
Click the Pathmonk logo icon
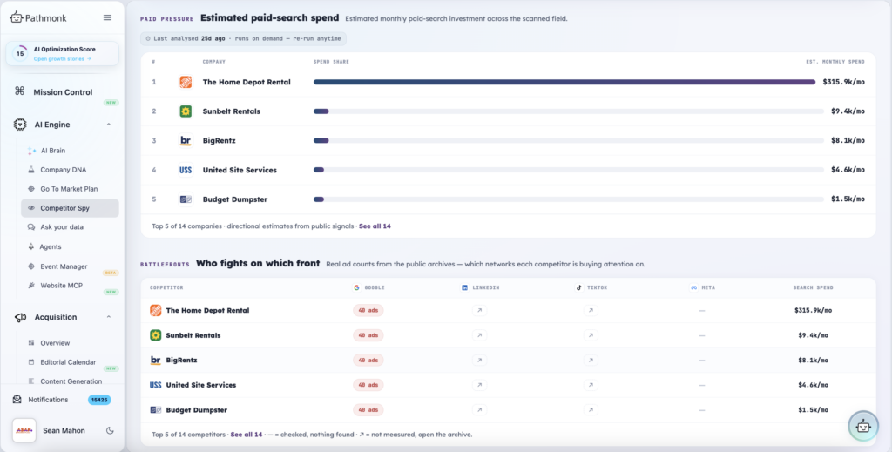pos(16,17)
